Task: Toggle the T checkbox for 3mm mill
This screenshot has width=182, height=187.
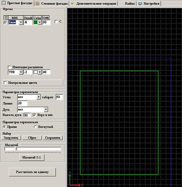Action: 5,22
